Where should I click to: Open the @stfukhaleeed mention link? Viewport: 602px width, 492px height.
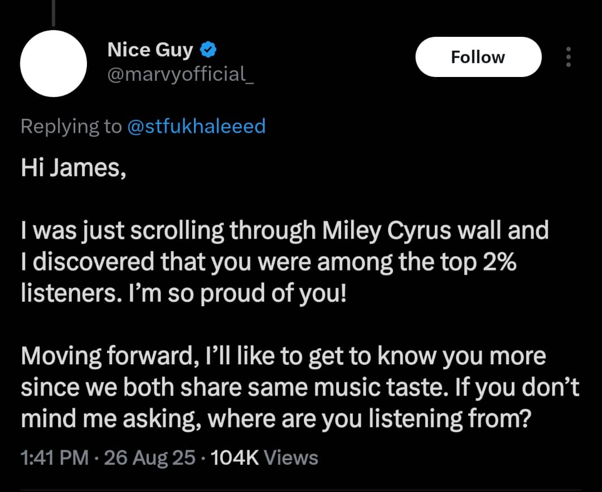tap(196, 127)
